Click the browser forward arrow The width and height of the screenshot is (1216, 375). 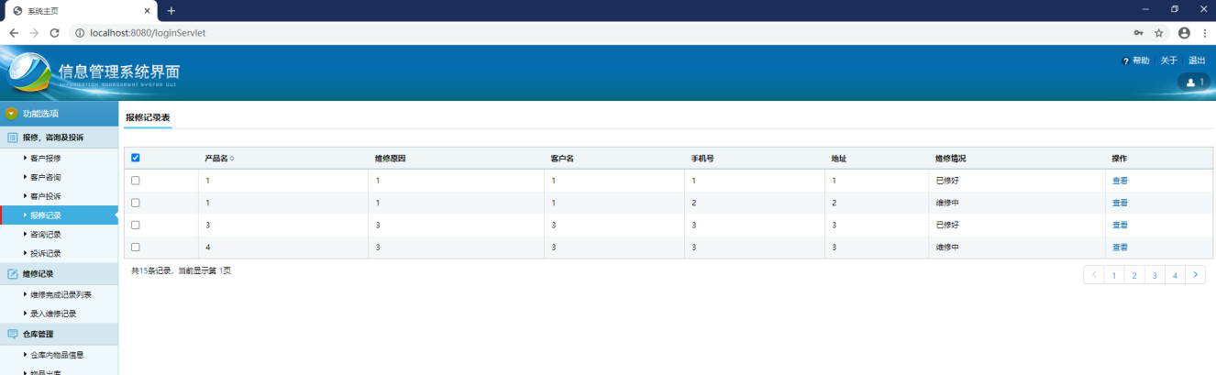point(34,32)
